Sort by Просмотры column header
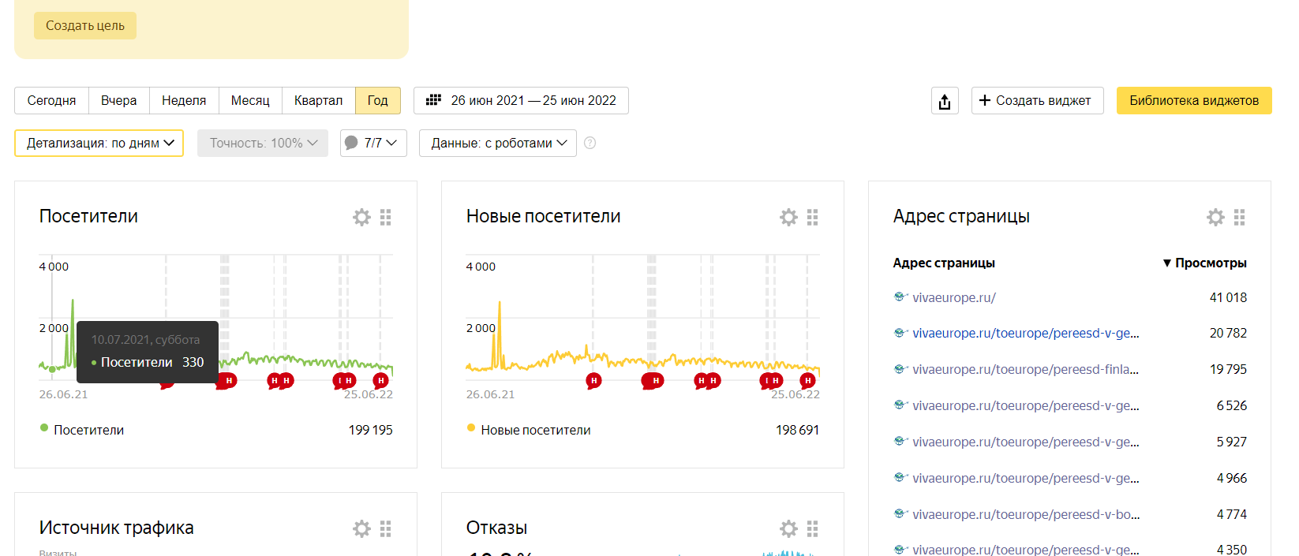The image size is (1299, 556). point(1204,263)
